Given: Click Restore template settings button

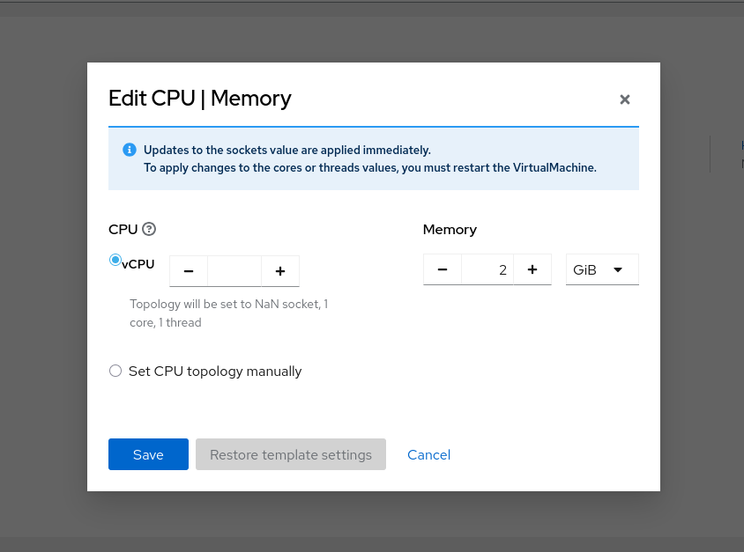Looking at the screenshot, I should point(291,454).
